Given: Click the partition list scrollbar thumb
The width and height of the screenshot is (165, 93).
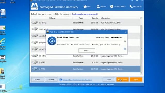Looking at the screenshot, I should [x=141, y=49].
